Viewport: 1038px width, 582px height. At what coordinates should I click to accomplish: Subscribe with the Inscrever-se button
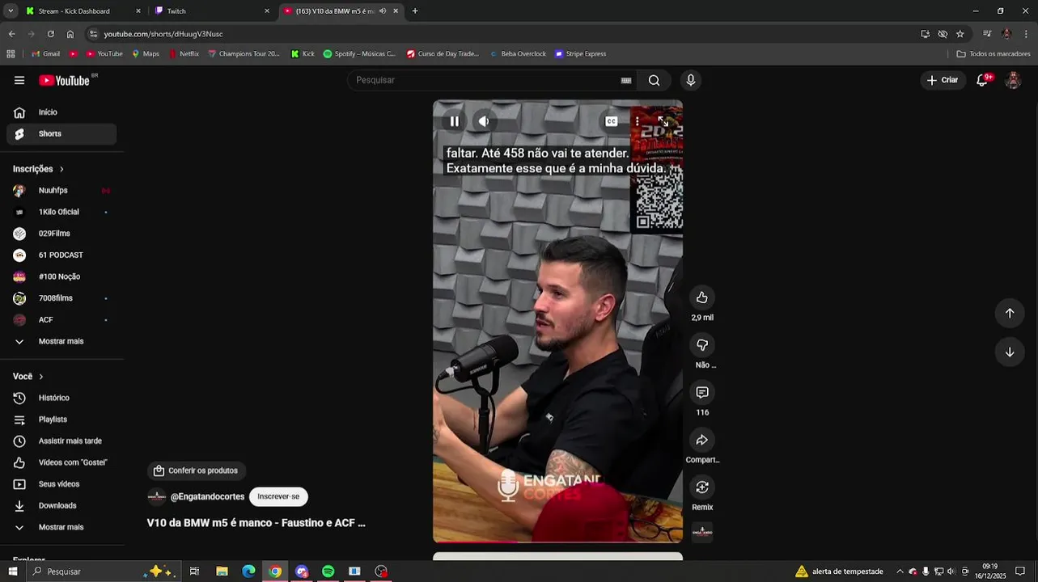pos(278,496)
